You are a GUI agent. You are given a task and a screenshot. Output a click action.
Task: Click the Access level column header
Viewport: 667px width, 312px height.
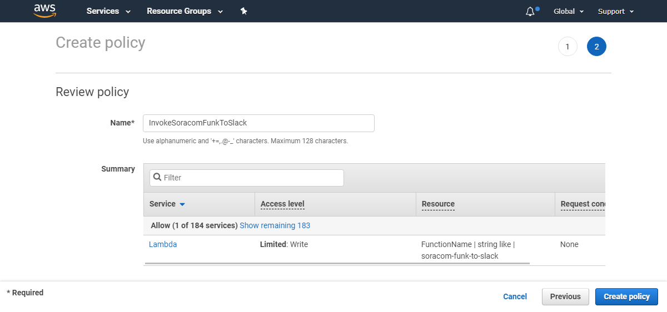coord(282,204)
